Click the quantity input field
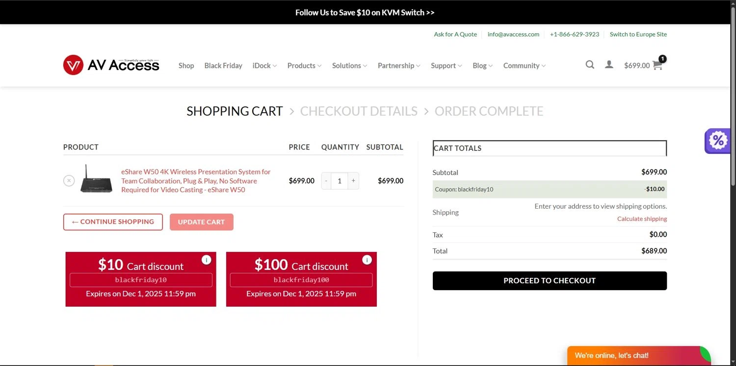 coord(340,181)
